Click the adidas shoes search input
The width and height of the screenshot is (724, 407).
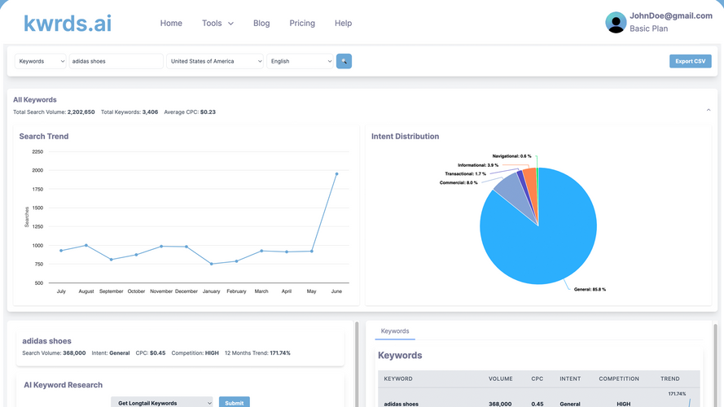pos(116,61)
